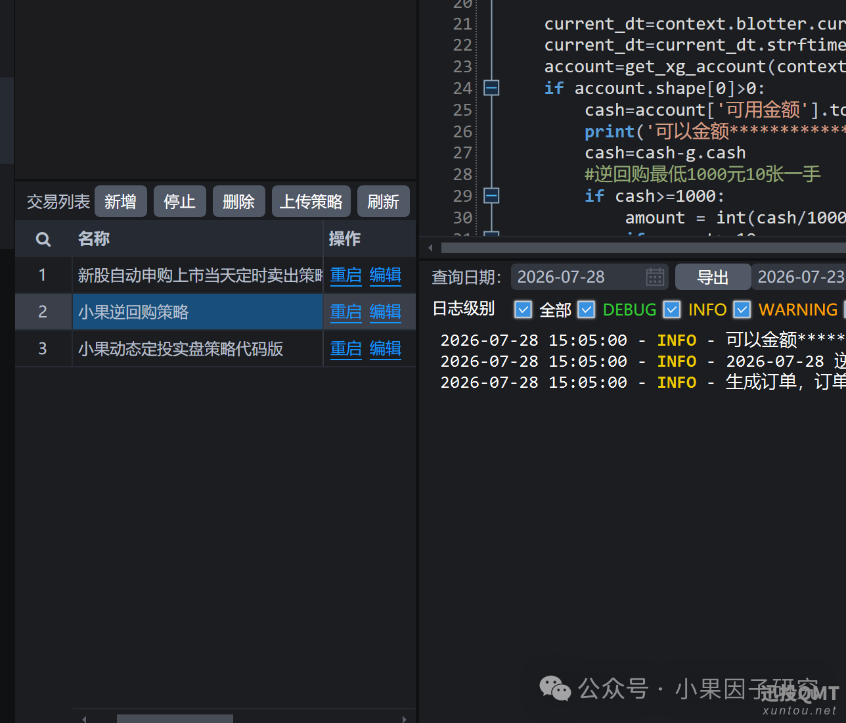This screenshot has width=846, height=723.
Task: Restart 小果动态定投实盘策略代码版 via 重启
Action: [x=346, y=348]
